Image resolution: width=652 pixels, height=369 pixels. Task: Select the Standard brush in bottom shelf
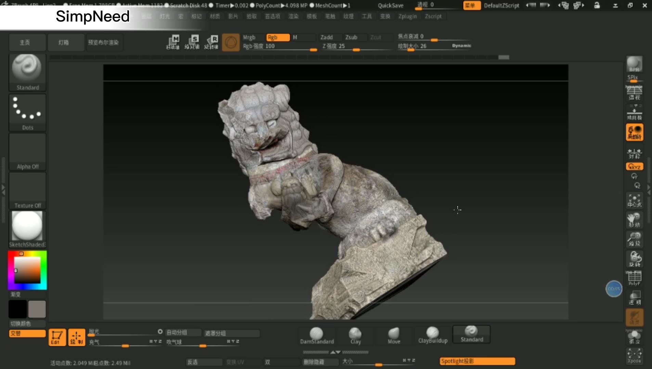tap(472, 334)
